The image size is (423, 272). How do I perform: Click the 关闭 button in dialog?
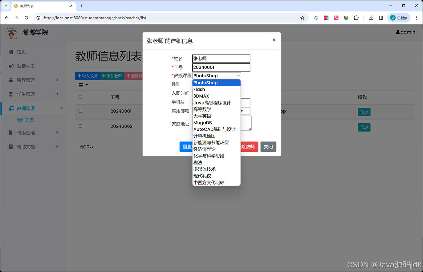[268, 147]
